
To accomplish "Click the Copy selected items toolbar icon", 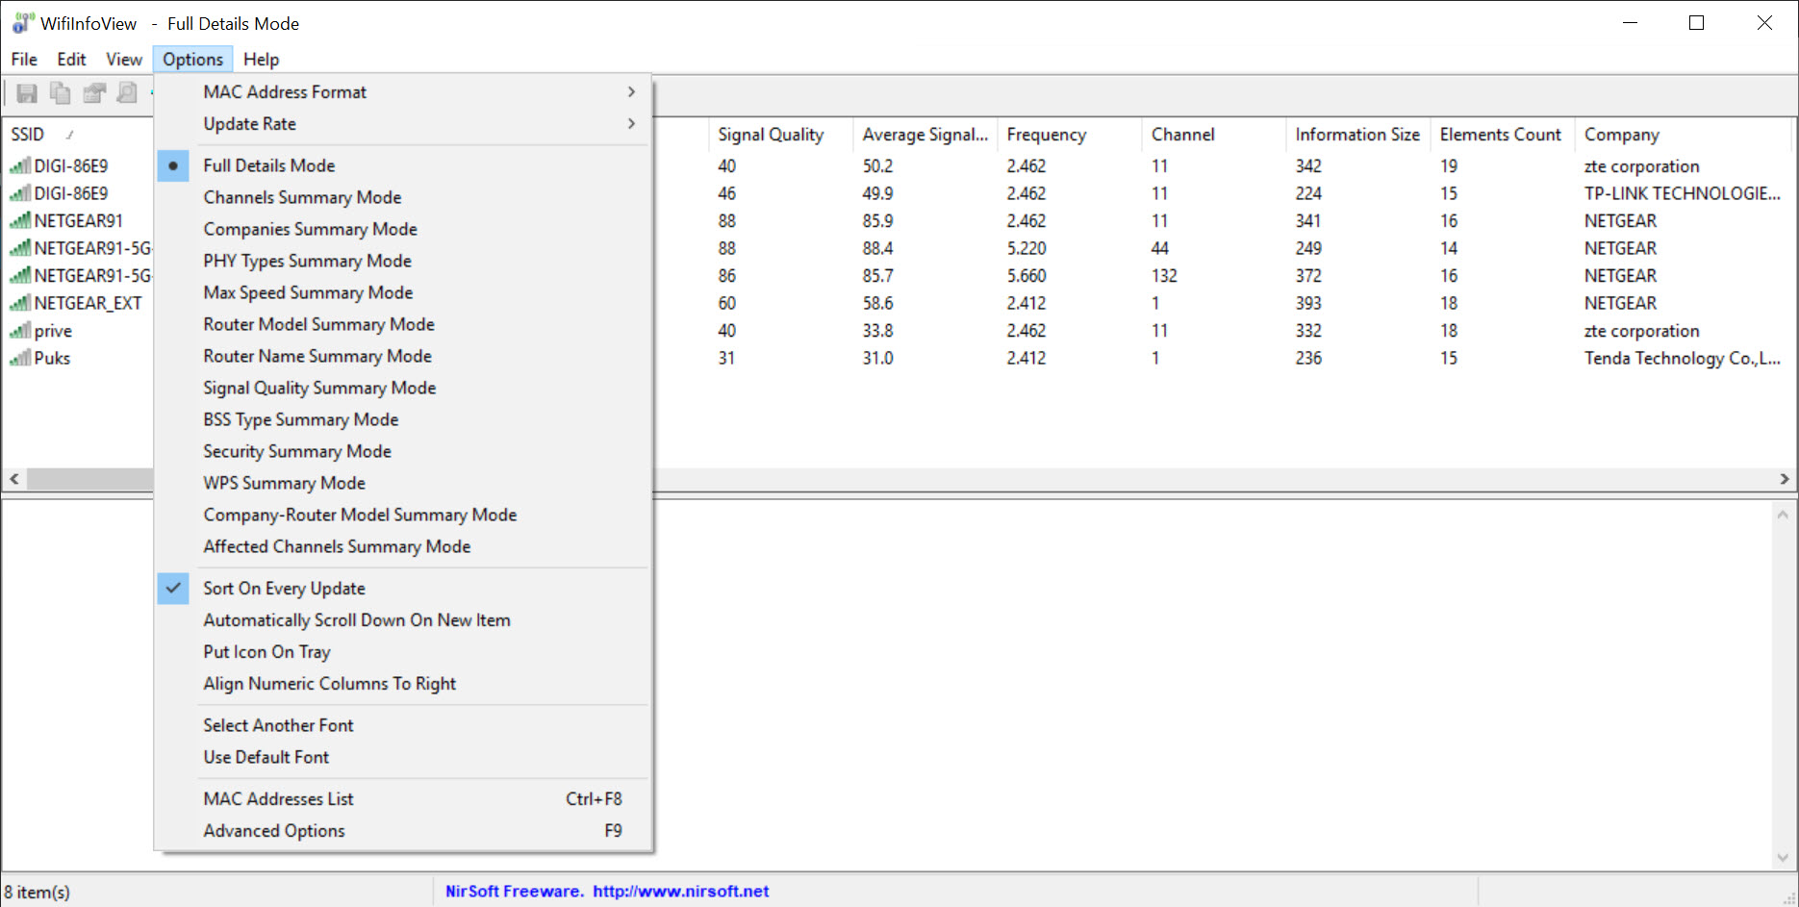I will (x=60, y=93).
